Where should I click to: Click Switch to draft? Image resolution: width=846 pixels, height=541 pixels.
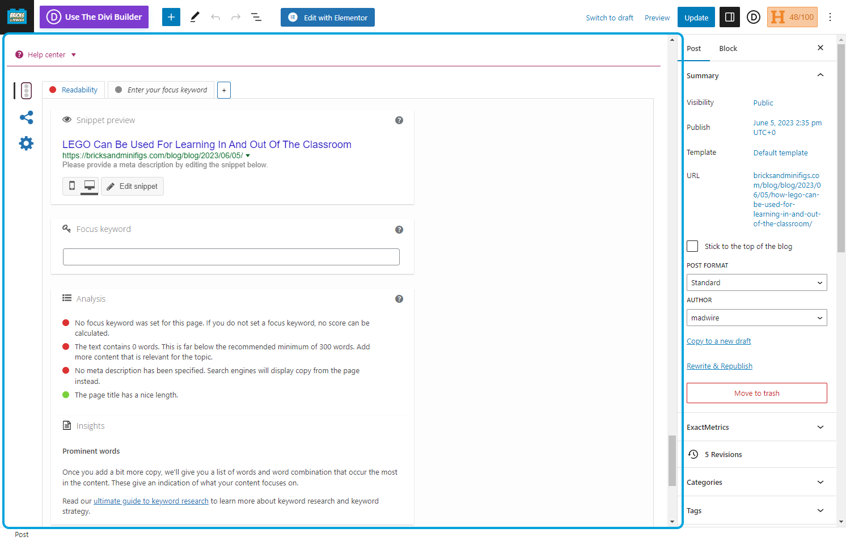(x=610, y=18)
